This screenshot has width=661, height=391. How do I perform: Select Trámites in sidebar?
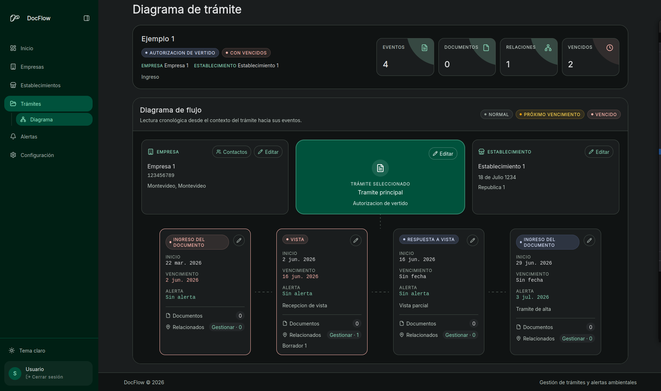click(48, 104)
